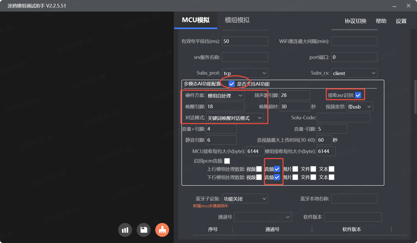Click the 唤醒引脚 input field showing 18
Viewport: 417px width, 243px height.
point(225,106)
